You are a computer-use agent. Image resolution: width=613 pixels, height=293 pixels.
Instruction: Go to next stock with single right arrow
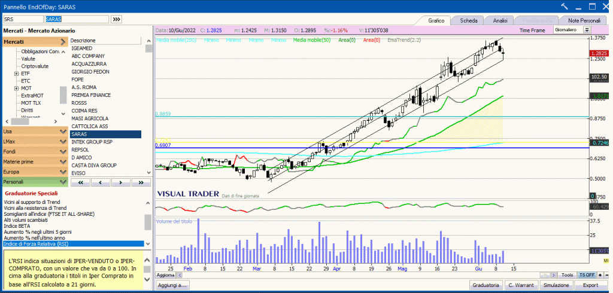121,182
